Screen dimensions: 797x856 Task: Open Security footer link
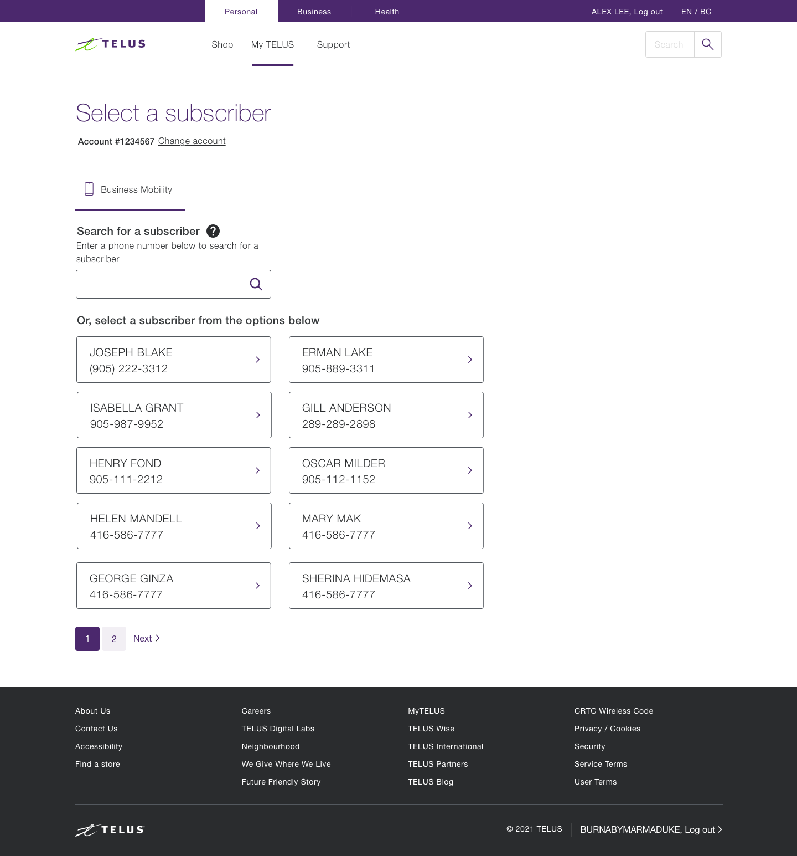click(590, 746)
